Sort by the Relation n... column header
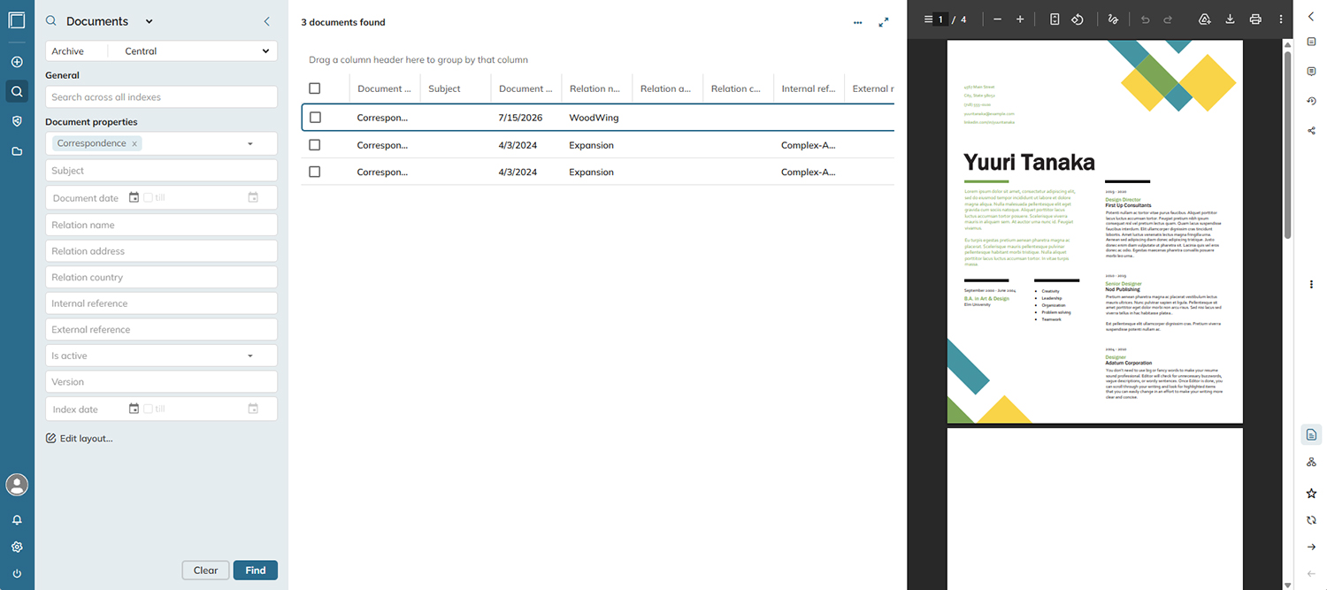Image resolution: width=1327 pixels, height=590 pixels. pyautogui.click(x=596, y=88)
